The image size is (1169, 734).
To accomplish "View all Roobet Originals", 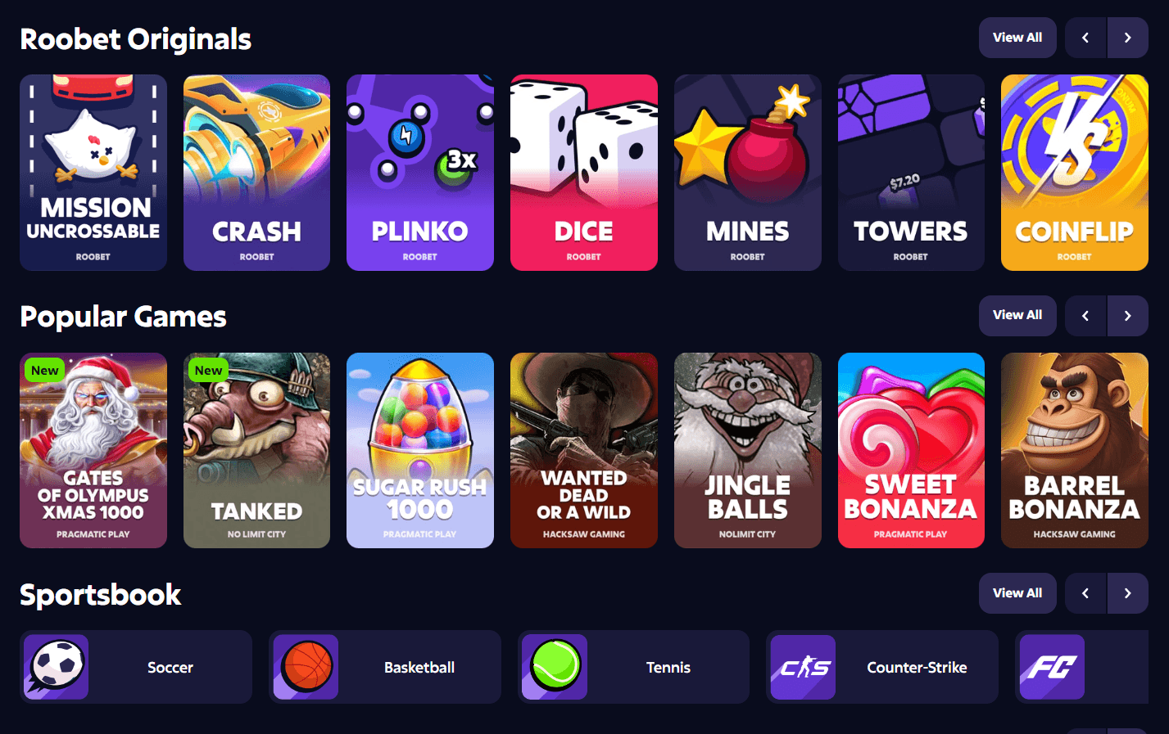I will click(x=1017, y=38).
